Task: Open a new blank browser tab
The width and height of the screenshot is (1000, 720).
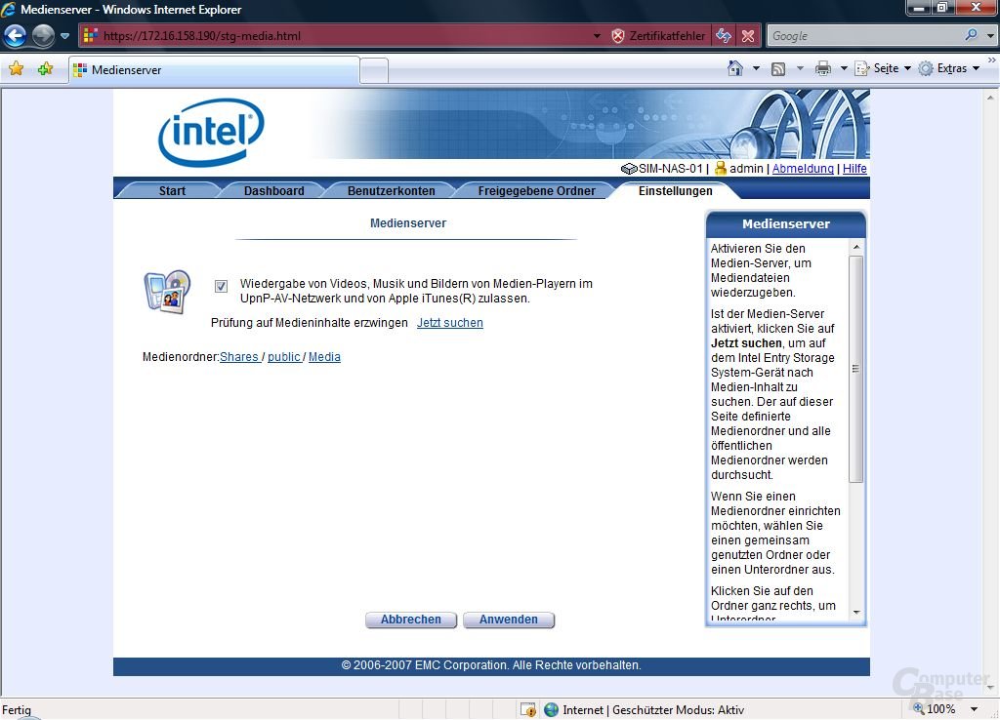Action: 374,70
